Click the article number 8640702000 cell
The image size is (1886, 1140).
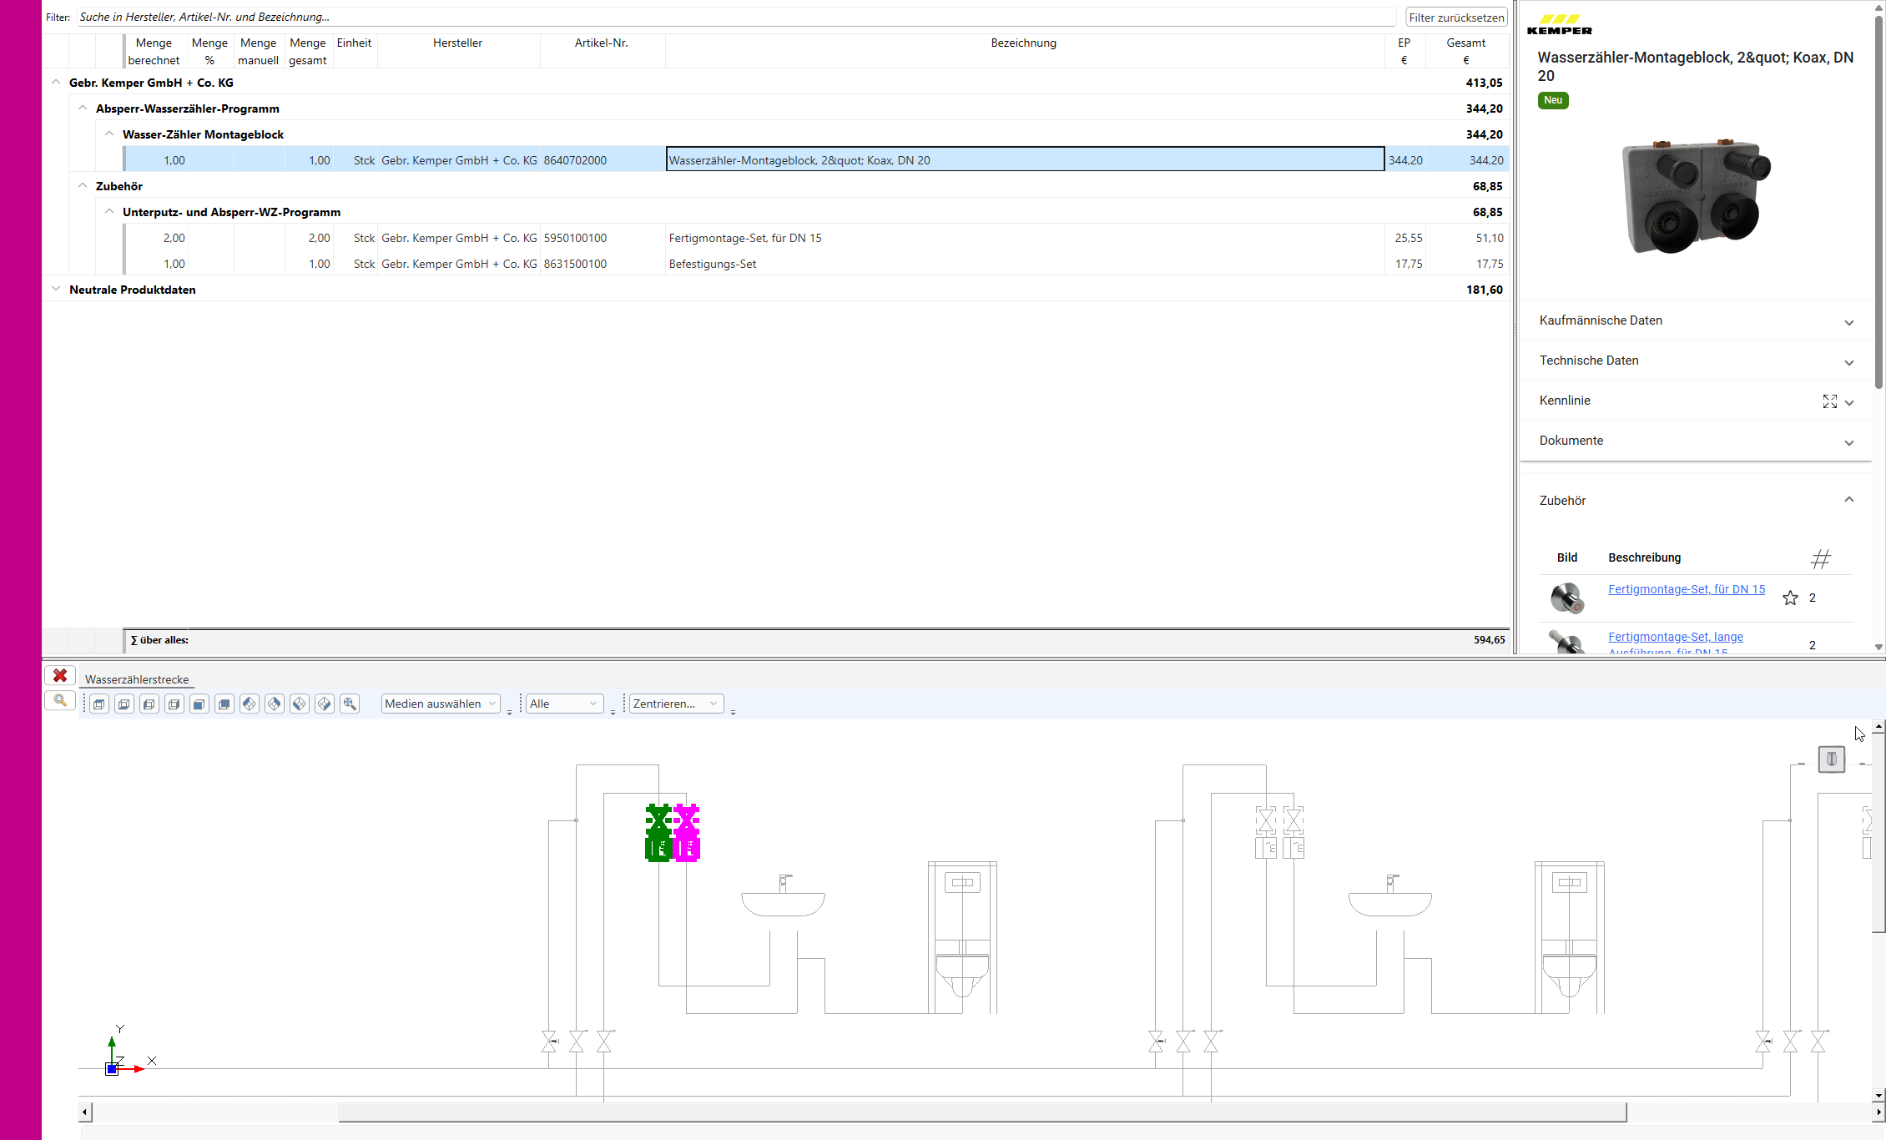(x=603, y=159)
